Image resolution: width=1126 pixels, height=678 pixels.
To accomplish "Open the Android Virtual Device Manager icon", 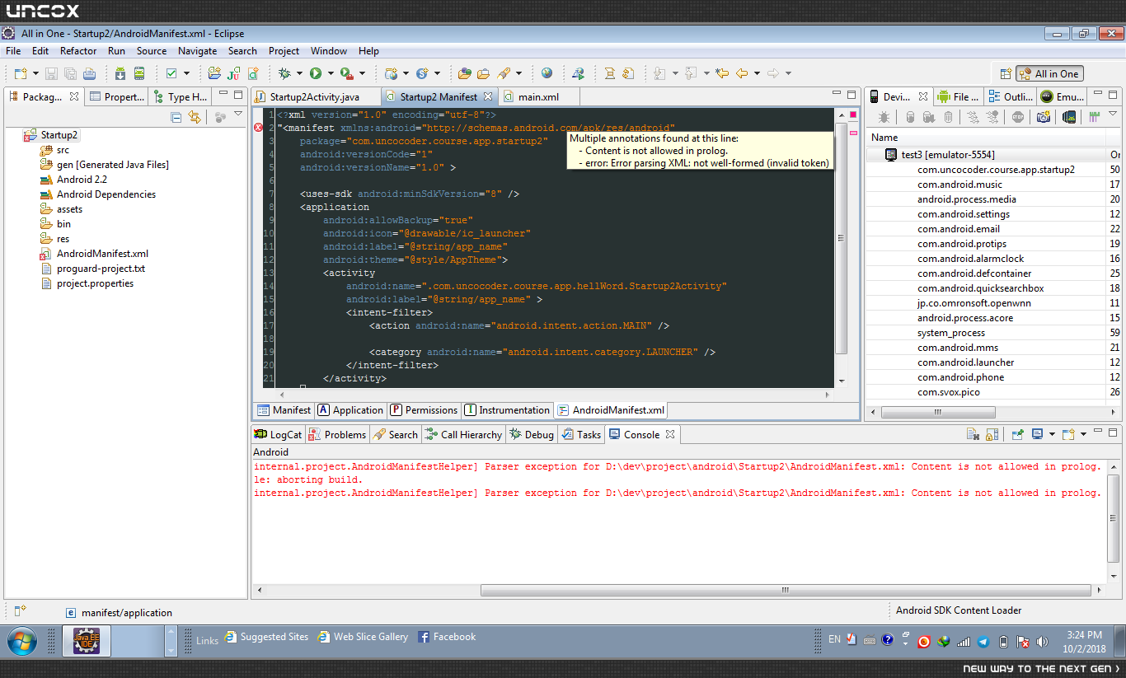I will coord(140,73).
